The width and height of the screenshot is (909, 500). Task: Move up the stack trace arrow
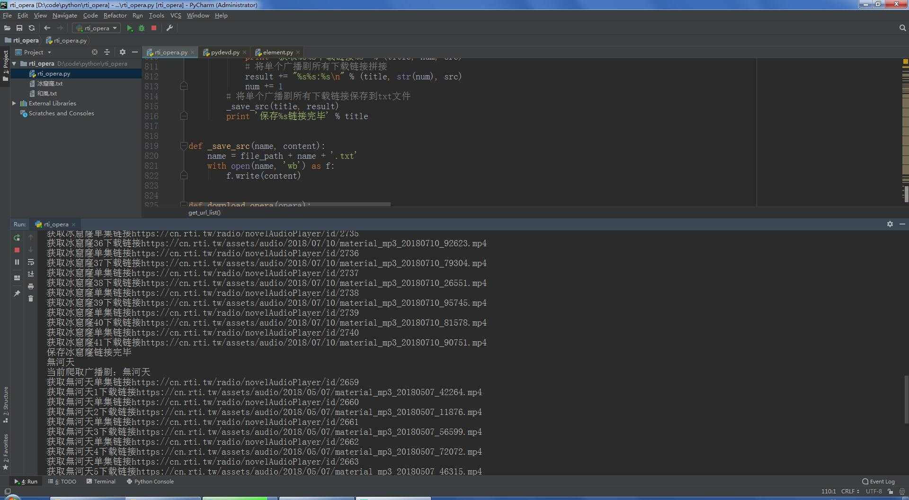31,238
